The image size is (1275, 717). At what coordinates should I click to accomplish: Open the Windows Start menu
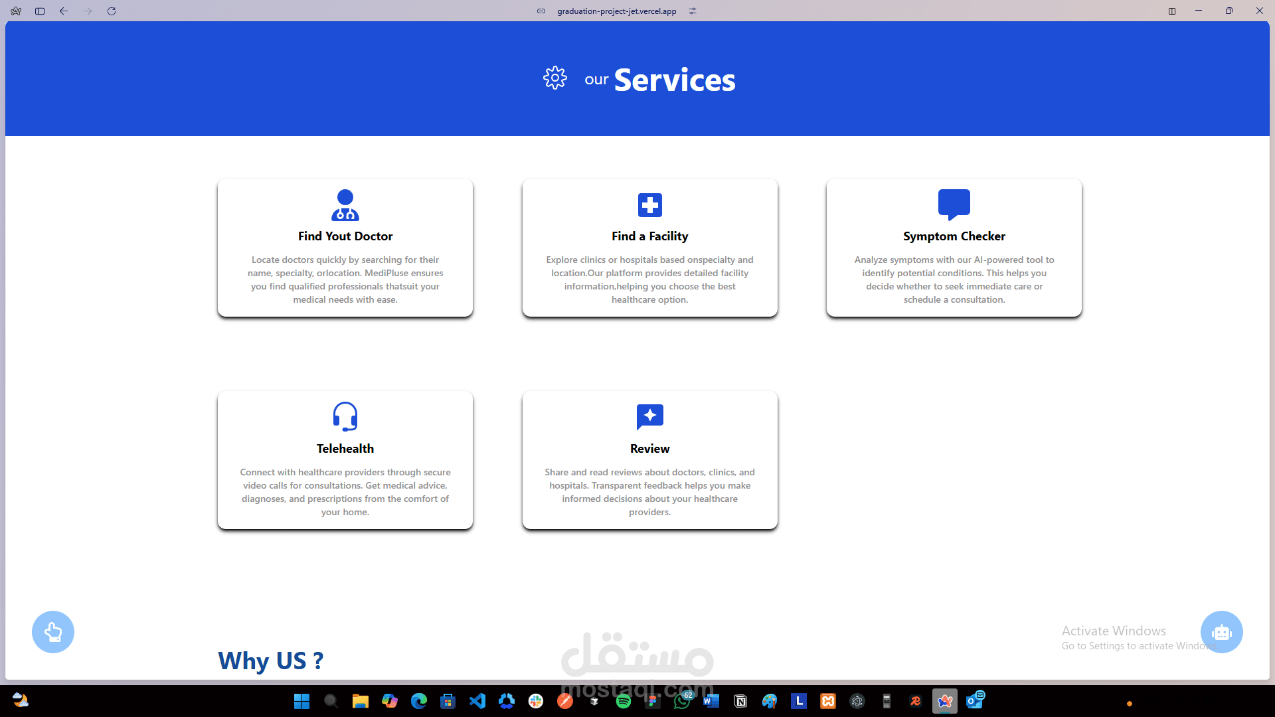point(302,701)
